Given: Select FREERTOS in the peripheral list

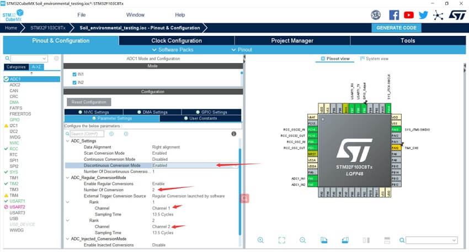Looking at the screenshot, I should (x=20, y=114).
